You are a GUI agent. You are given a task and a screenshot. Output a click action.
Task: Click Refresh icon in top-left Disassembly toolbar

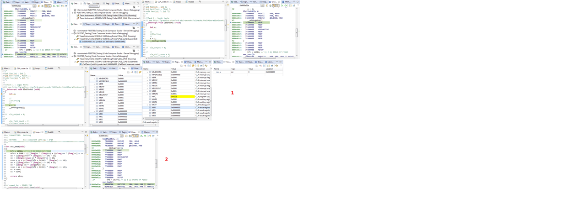pos(39,6)
